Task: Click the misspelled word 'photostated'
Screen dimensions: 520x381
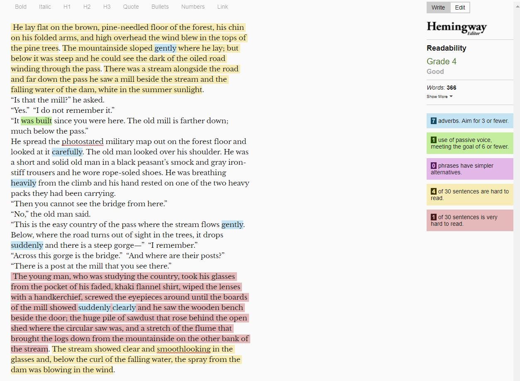Action: [x=83, y=142]
